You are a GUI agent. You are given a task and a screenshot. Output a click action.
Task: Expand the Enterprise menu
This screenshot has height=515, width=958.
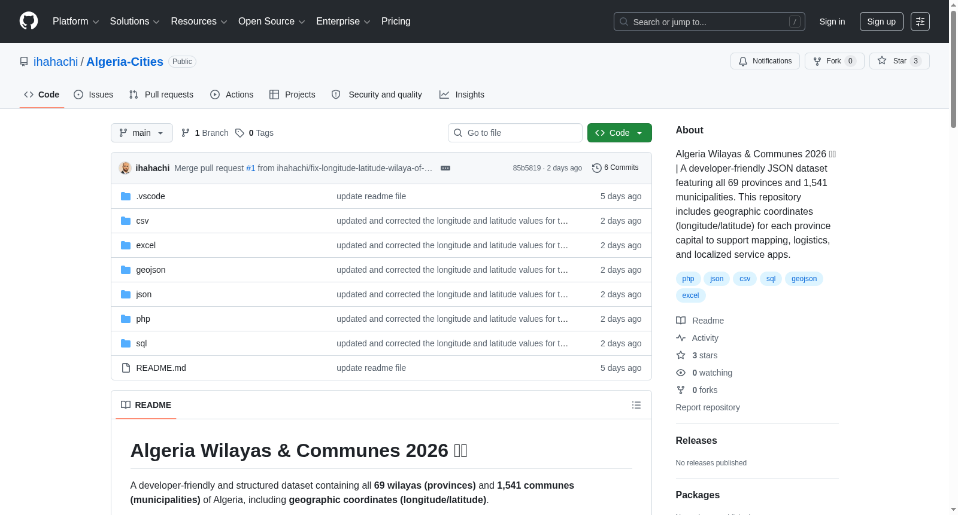click(343, 22)
